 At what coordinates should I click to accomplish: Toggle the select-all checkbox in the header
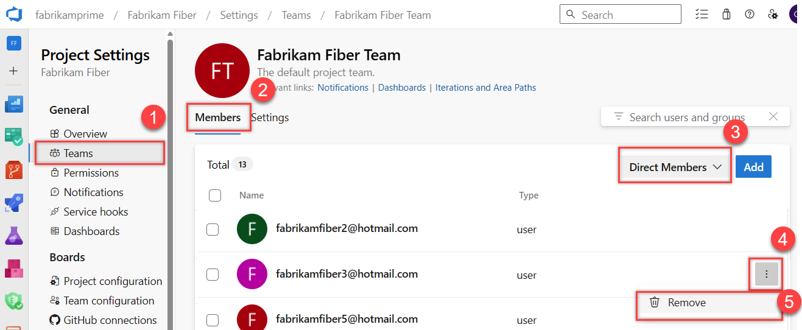[214, 195]
